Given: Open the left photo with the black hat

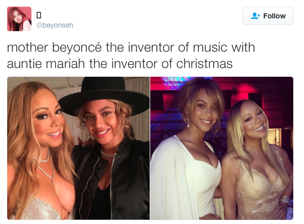Looking at the screenshot, I should [78, 148].
